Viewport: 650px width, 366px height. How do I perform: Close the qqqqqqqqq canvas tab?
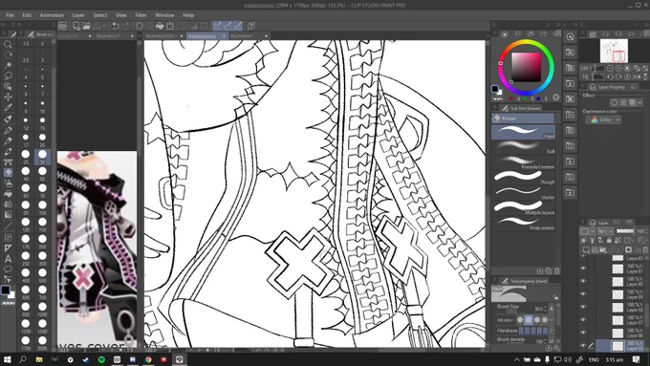(x=224, y=36)
